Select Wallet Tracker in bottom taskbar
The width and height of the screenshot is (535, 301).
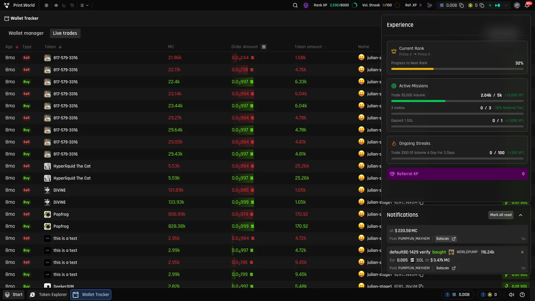pyautogui.click(x=91, y=295)
